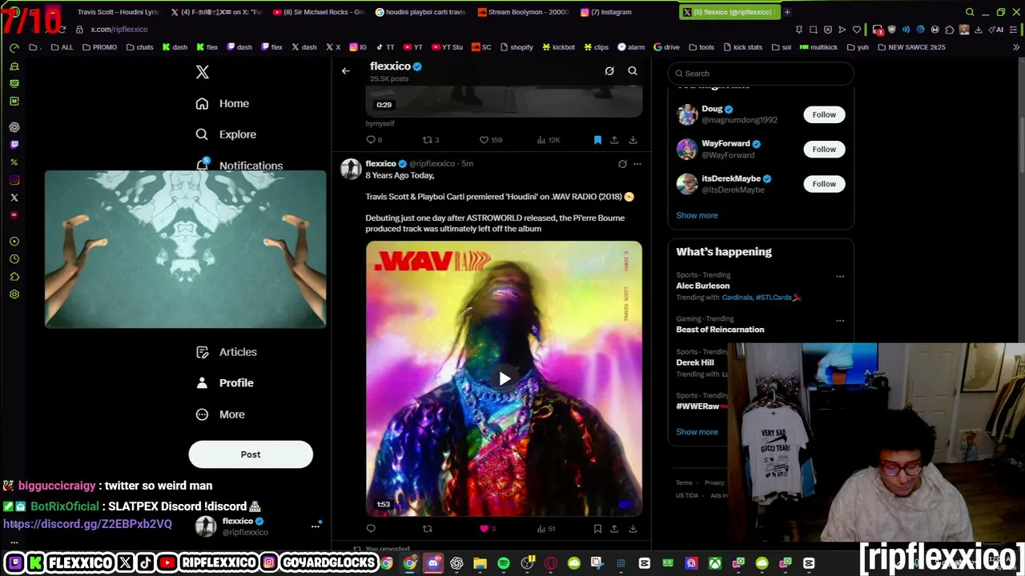The image size is (1025, 576).
Task: View analytics showing 51 views
Action: (545, 529)
